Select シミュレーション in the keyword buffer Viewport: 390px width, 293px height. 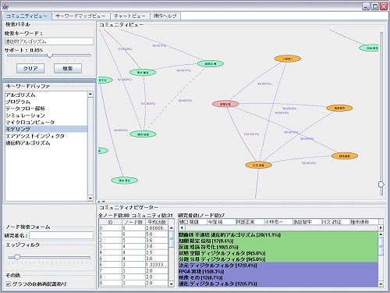tap(46, 116)
